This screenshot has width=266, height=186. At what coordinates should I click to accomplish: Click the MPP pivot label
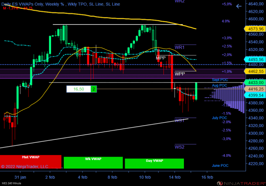point(160,58)
